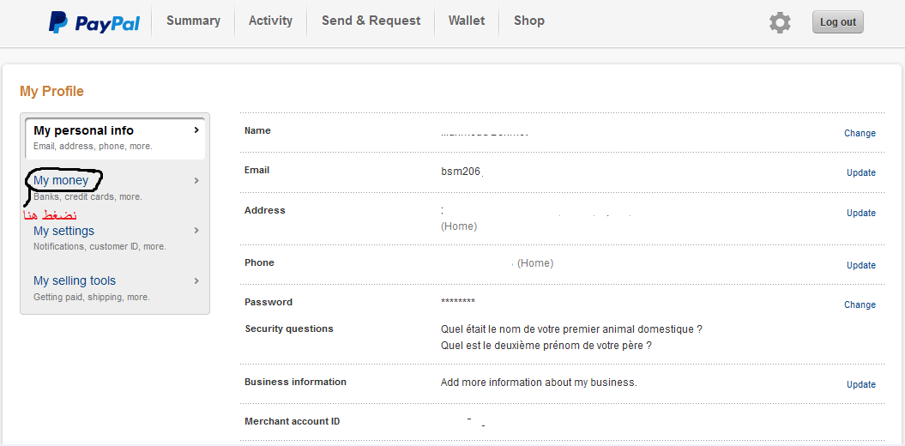Click 'Notifications, customer ID, more.' description
Screen dimensions: 905x446
coord(100,246)
